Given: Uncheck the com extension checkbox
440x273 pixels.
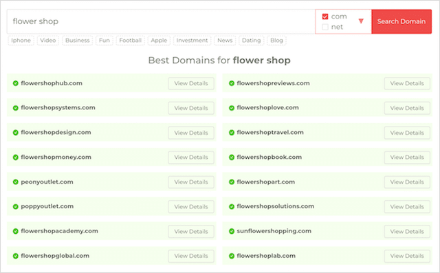Looking at the screenshot, I should point(325,17).
